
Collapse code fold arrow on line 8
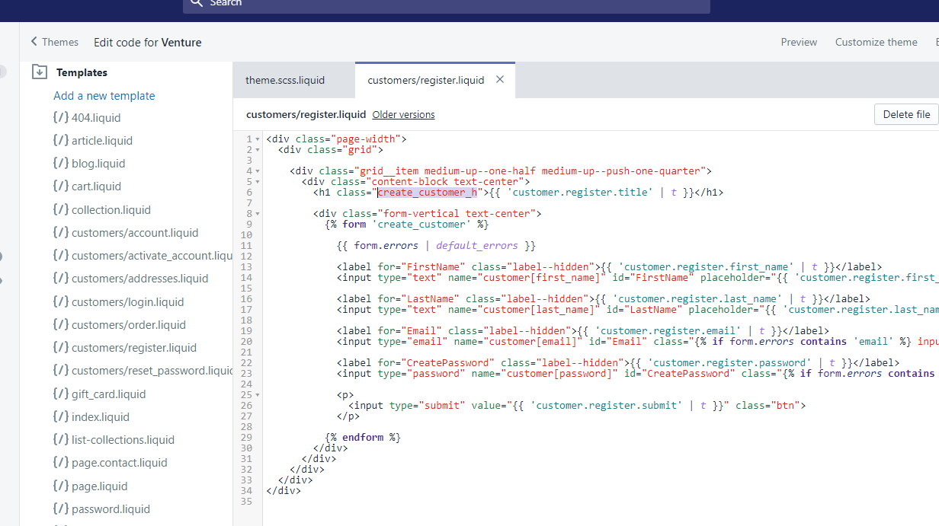[258, 214]
